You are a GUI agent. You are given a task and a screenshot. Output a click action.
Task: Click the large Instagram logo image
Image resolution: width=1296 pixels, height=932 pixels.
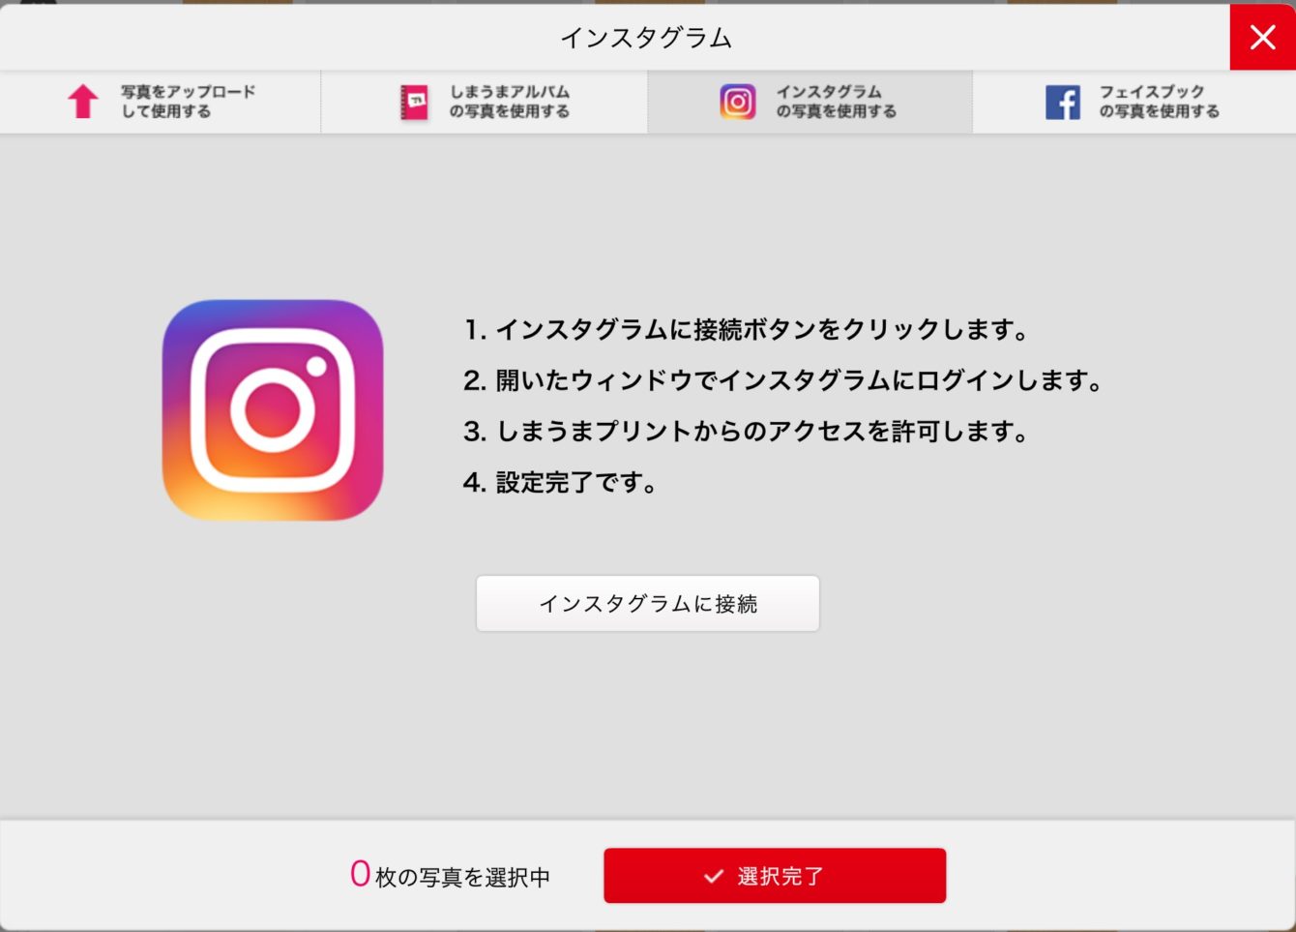click(x=273, y=409)
